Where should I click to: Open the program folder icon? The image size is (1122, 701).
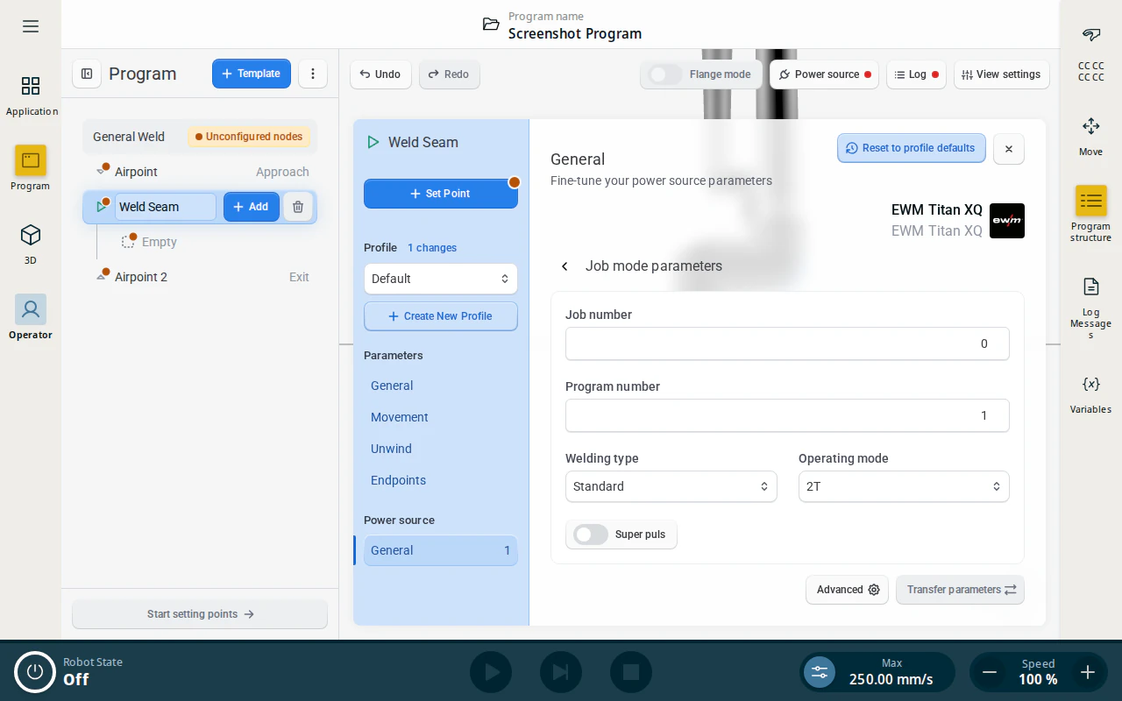[491, 25]
